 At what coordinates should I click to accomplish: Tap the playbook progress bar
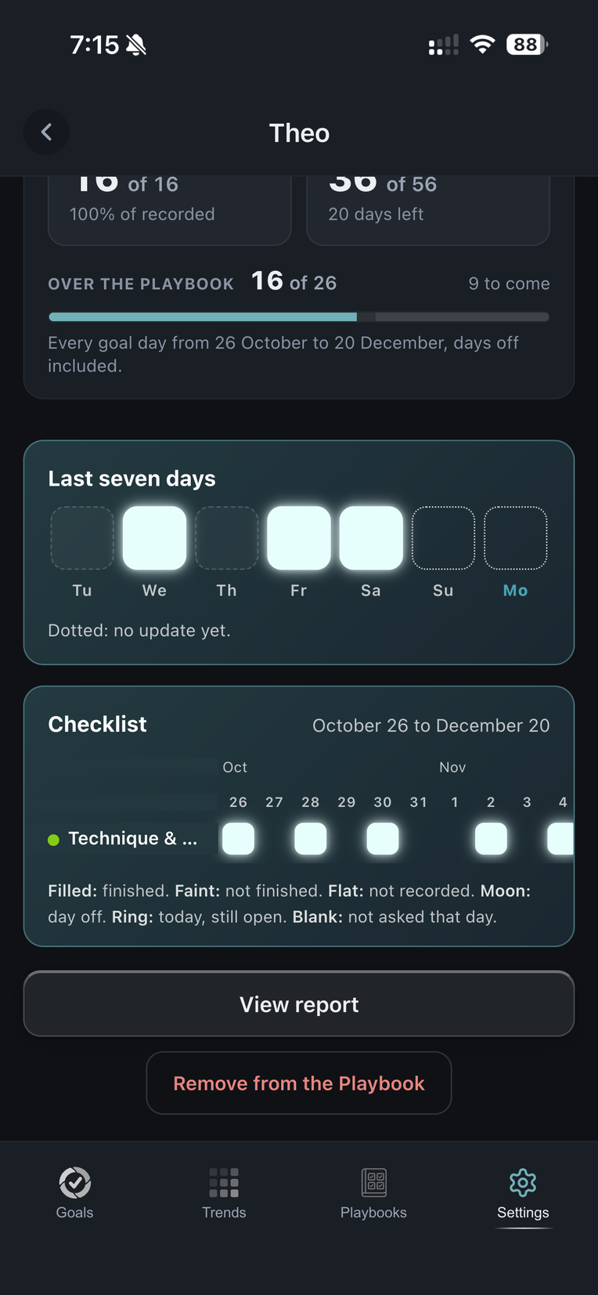tap(299, 317)
